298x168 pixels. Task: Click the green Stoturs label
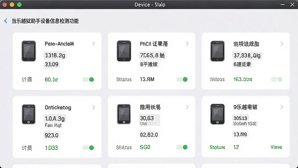tap(217, 147)
